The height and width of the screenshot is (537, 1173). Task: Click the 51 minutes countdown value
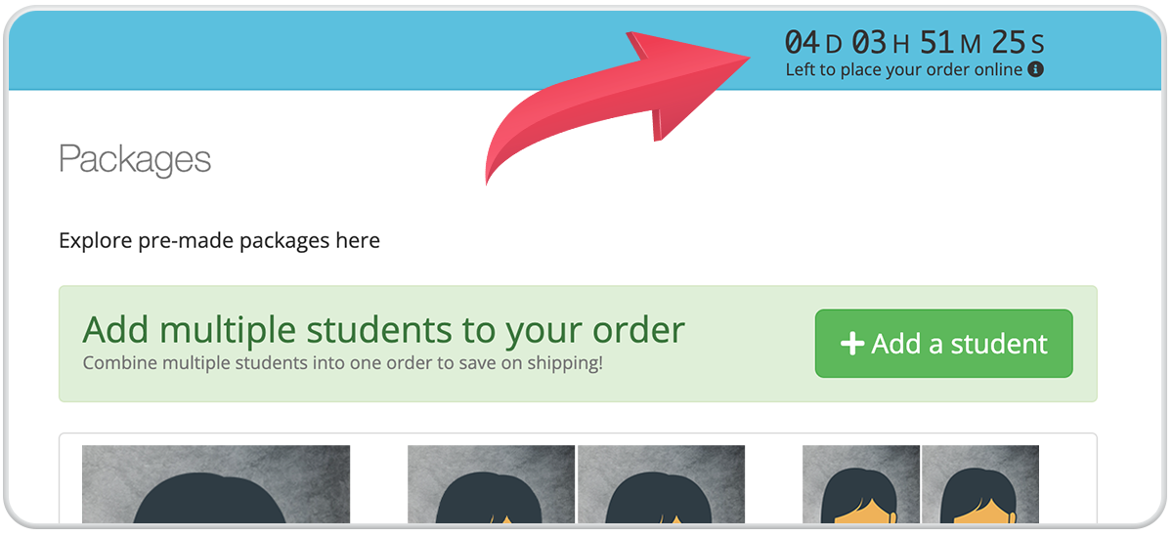point(936,42)
